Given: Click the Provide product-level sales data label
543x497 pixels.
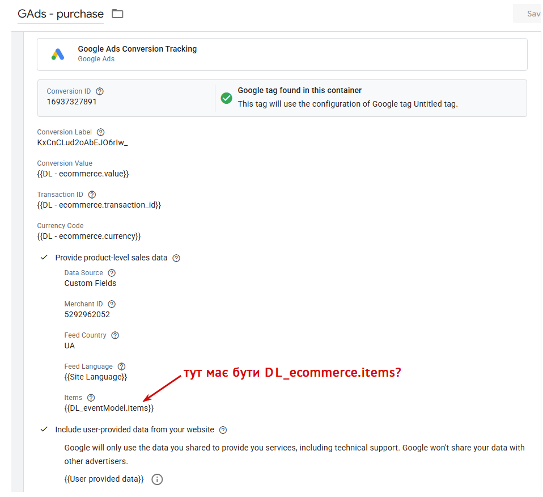Looking at the screenshot, I should click(111, 258).
